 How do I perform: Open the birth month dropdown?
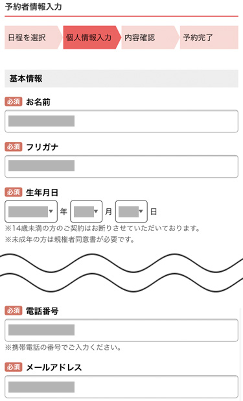coord(86,212)
